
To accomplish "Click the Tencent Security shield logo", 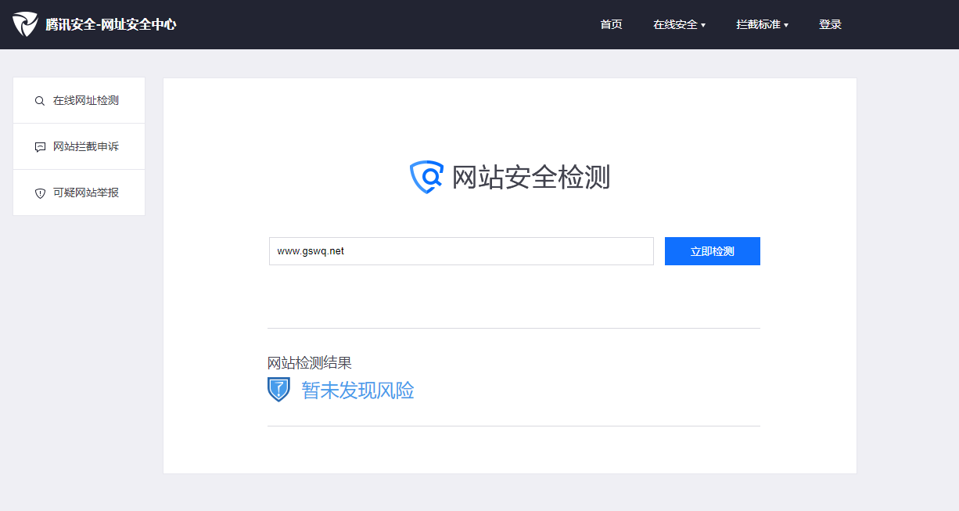I will coord(25,24).
